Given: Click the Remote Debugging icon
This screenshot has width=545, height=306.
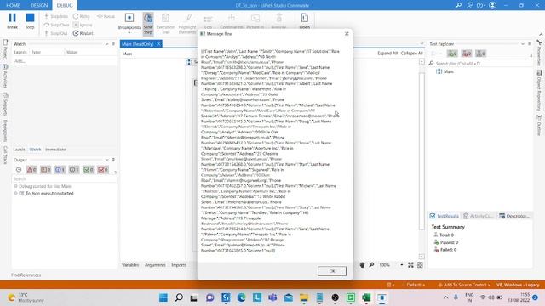Looking at the screenshot, I should (278, 20).
